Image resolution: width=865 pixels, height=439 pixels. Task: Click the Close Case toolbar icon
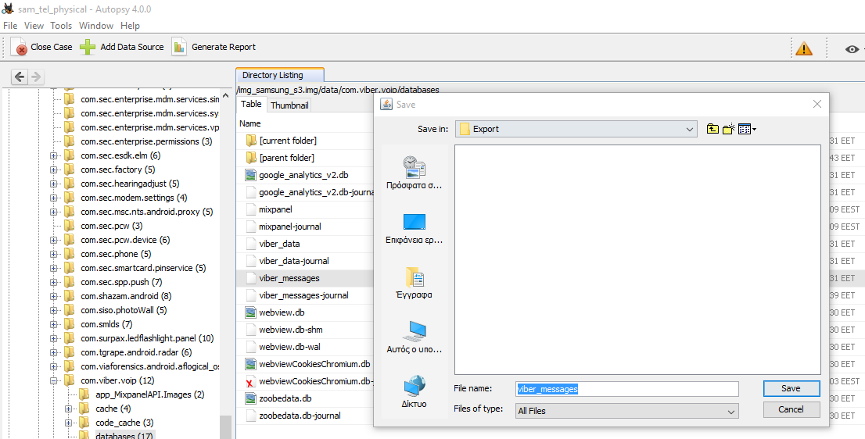tap(19, 47)
